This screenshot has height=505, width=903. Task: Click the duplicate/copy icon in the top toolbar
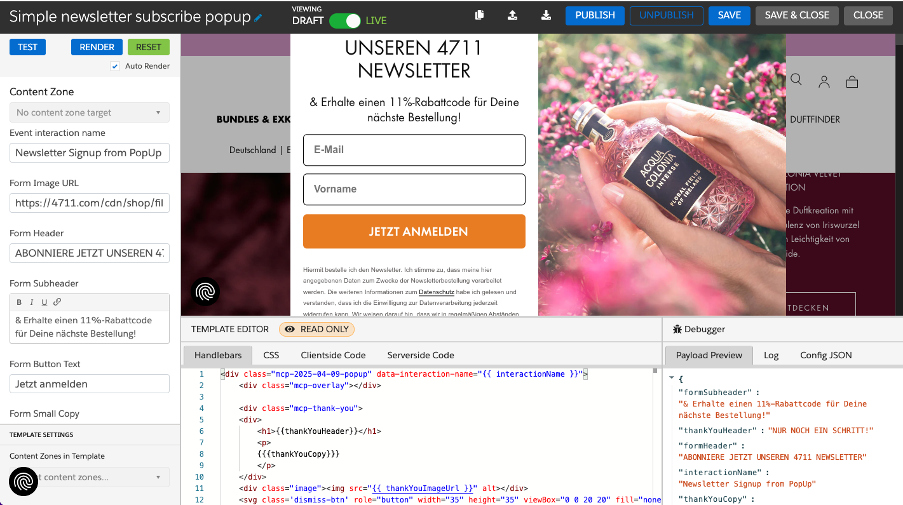click(x=479, y=15)
